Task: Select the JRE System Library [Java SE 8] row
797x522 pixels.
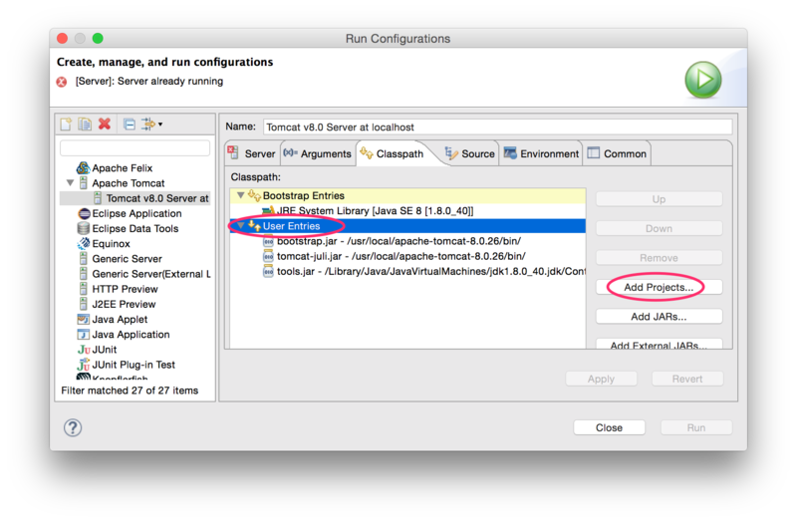Action: pos(407,210)
